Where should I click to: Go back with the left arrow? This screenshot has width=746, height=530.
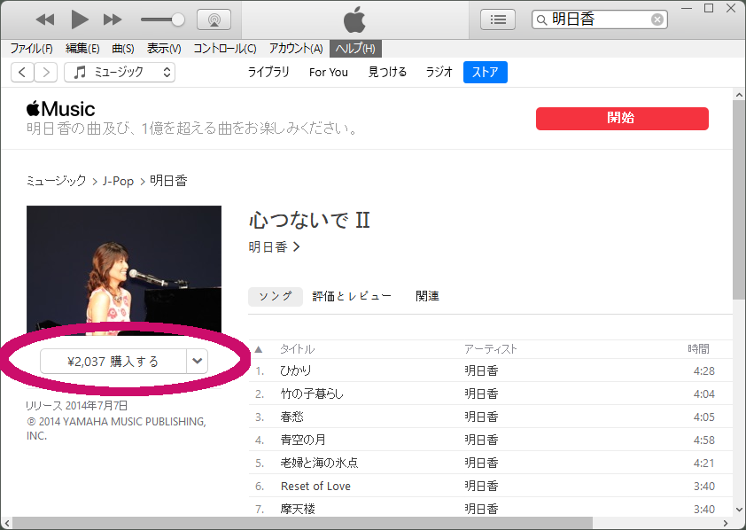coord(22,73)
